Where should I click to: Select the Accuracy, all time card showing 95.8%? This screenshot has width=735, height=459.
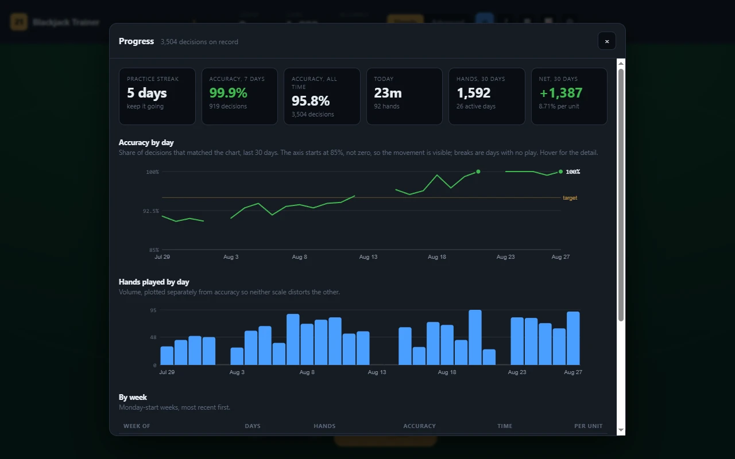(322, 96)
